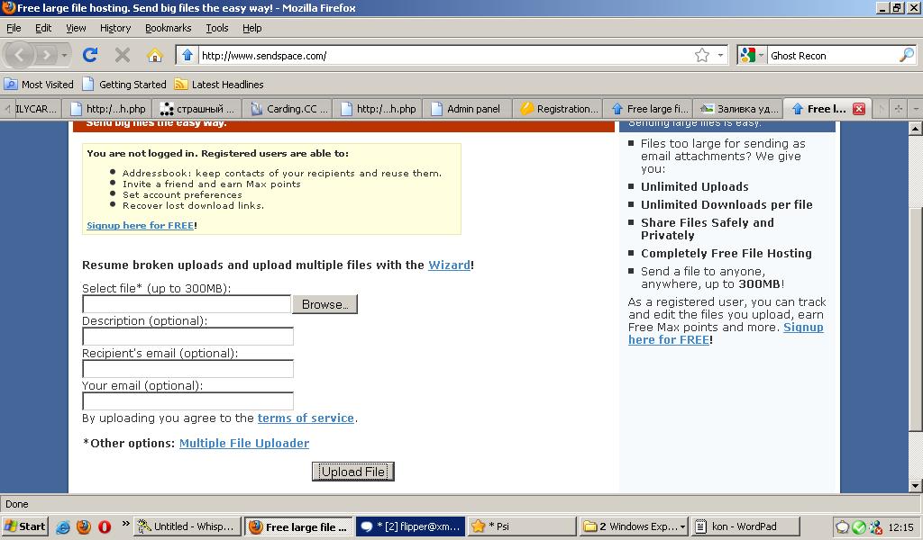Click the URL address bar
The height and width of the screenshot is (540, 923).
pos(444,55)
